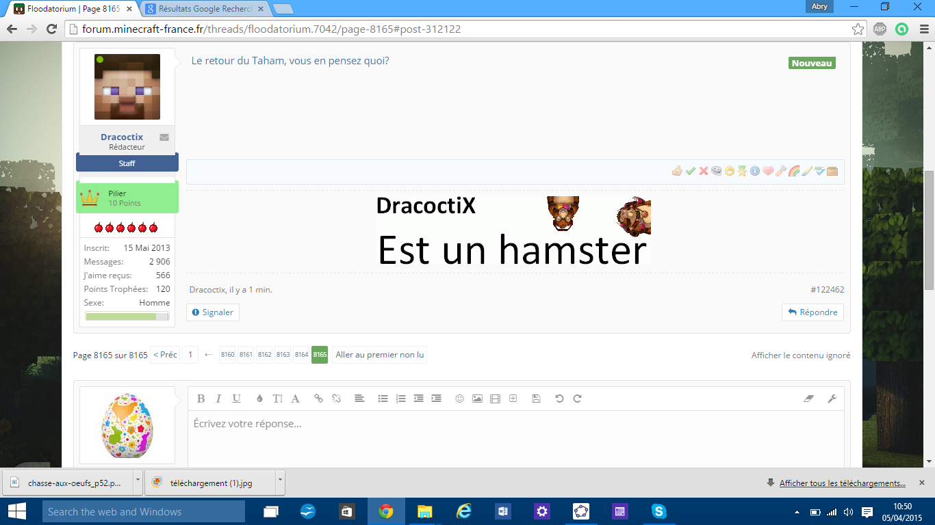Insert an image using the editor picture icon
The height and width of the screenshot is (525, 935).
(477, 399)
